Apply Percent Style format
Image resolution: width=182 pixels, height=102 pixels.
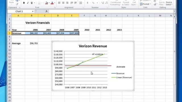93,3
